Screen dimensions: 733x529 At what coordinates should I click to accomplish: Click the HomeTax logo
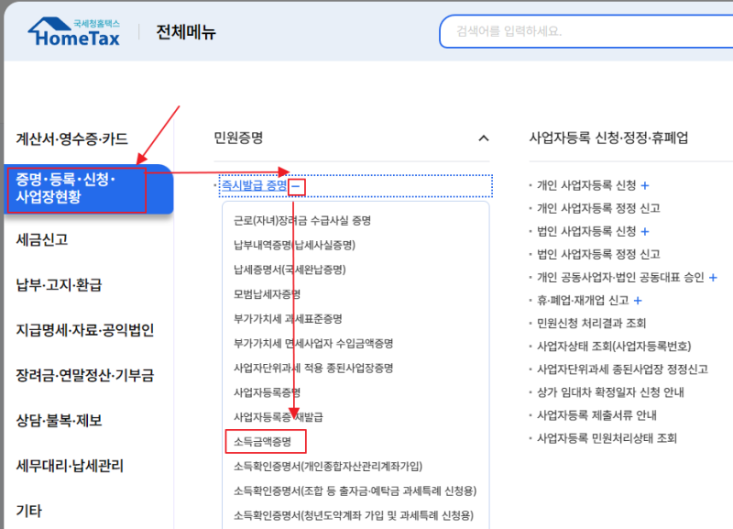[x=74, y=32]
